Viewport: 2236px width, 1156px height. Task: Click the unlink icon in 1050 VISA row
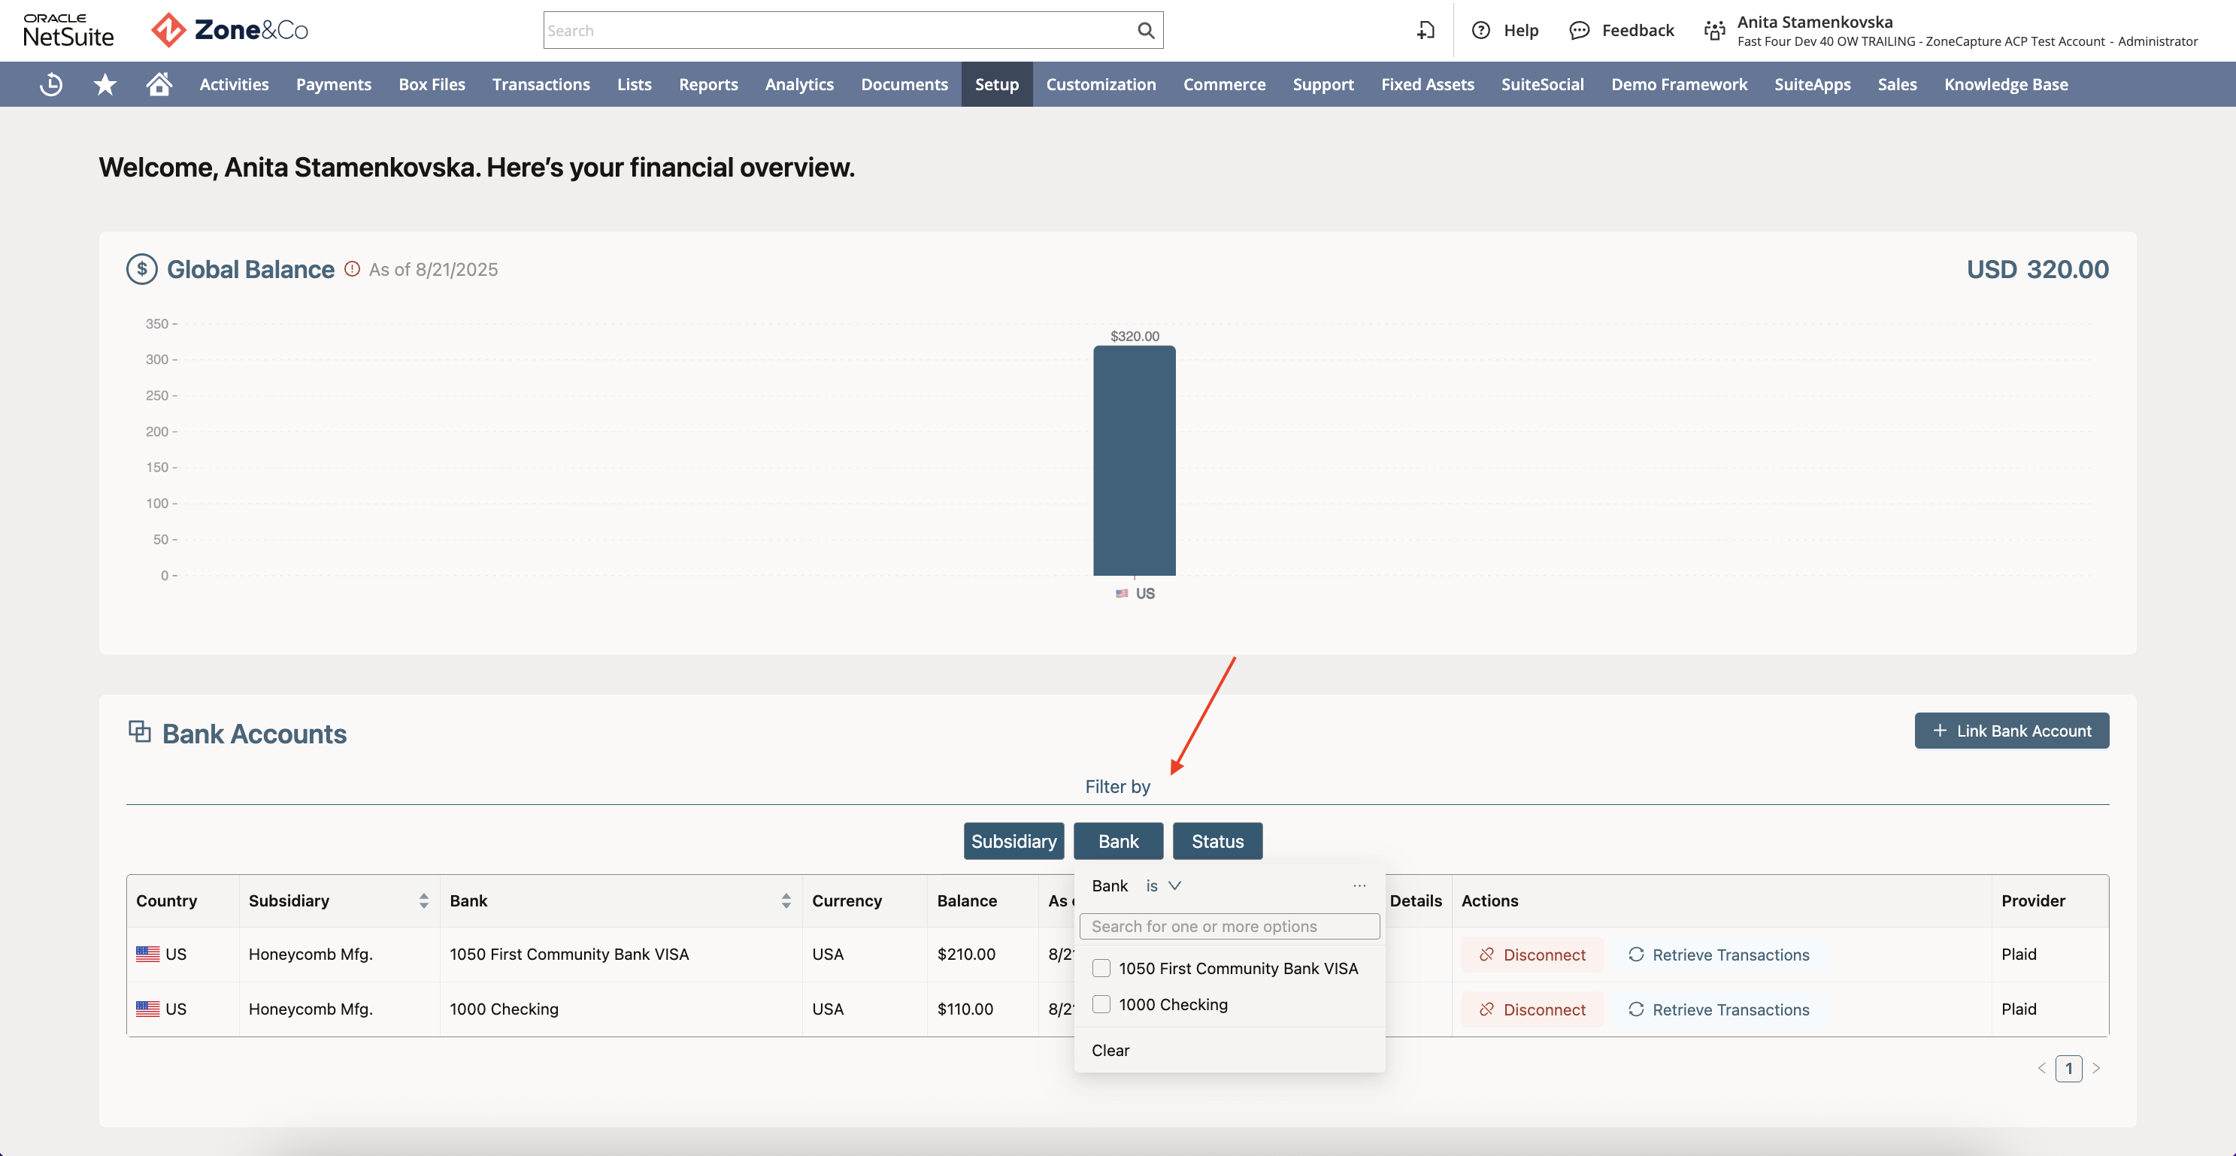click(1486, 955)
